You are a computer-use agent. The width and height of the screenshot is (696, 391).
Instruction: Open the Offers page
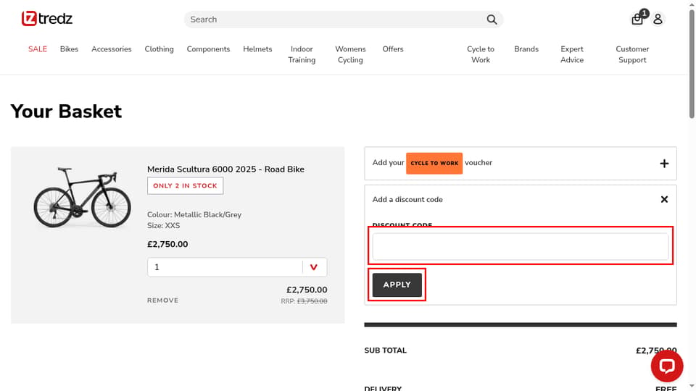(x=393, y=49)
